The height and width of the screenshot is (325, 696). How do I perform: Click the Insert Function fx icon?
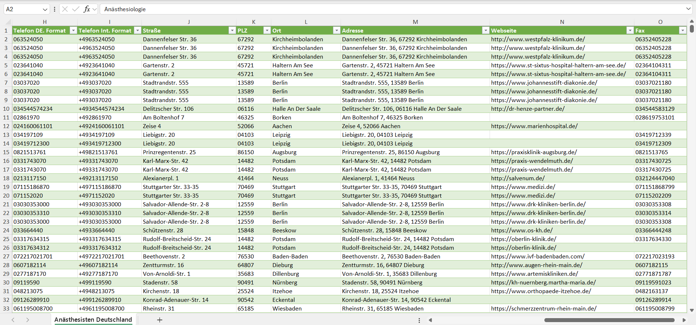[x=87, y=9]
